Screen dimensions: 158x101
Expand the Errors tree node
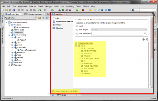tap(12, 42)
